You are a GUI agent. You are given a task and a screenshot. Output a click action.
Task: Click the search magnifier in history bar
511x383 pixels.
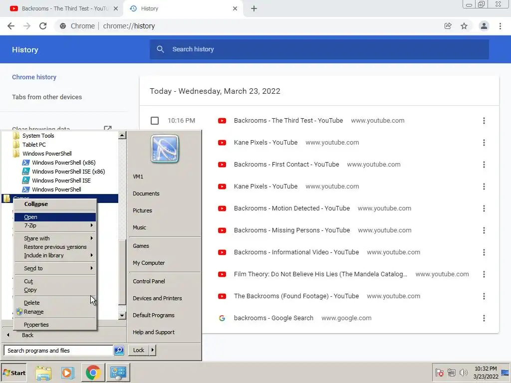160,49
